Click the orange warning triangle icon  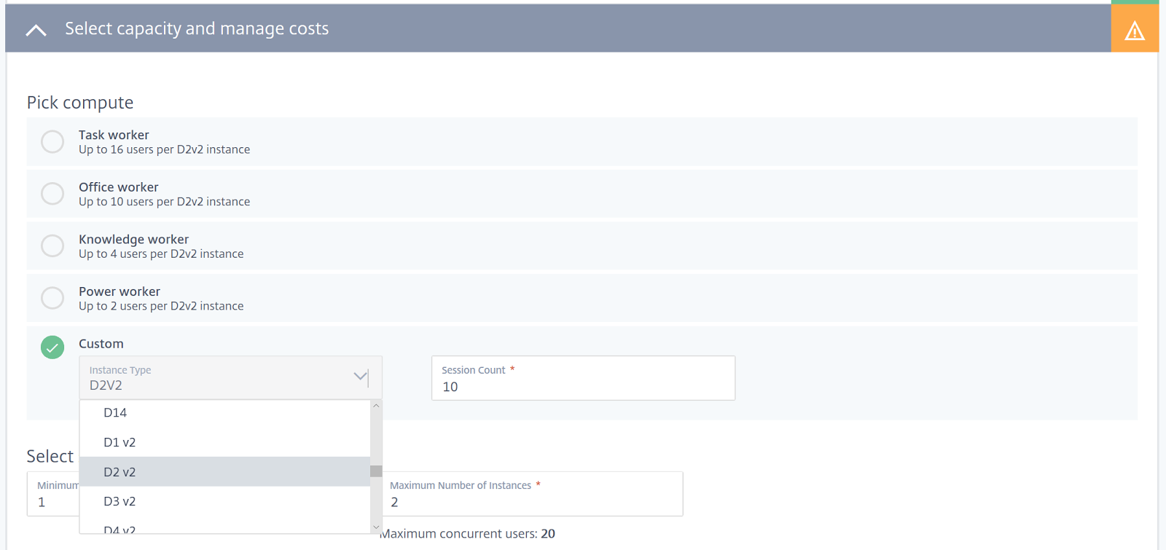tap(1134, 31)
